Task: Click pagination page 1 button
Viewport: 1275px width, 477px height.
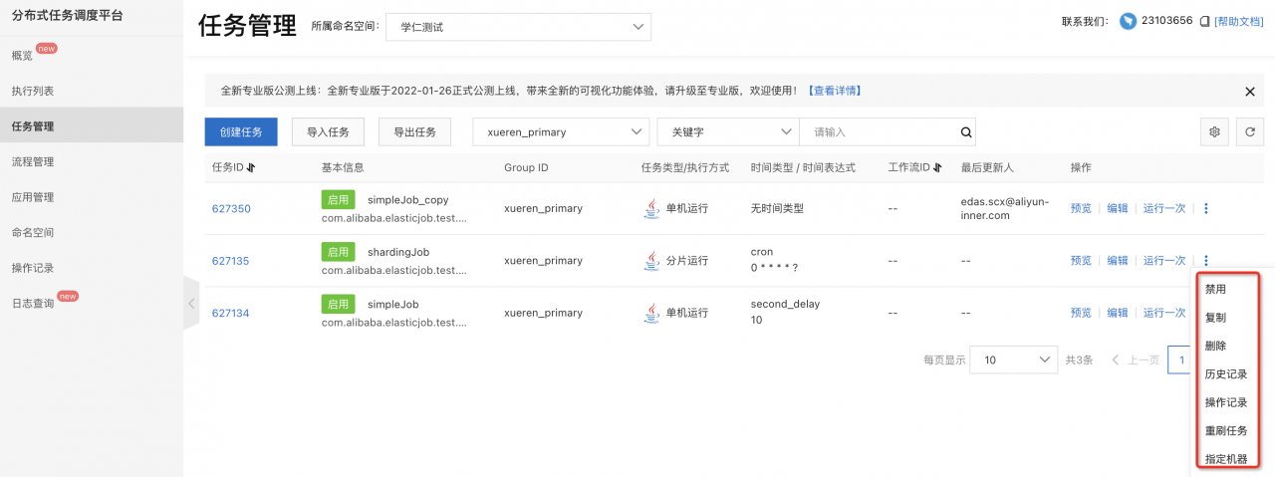Action: [1181, 359]
